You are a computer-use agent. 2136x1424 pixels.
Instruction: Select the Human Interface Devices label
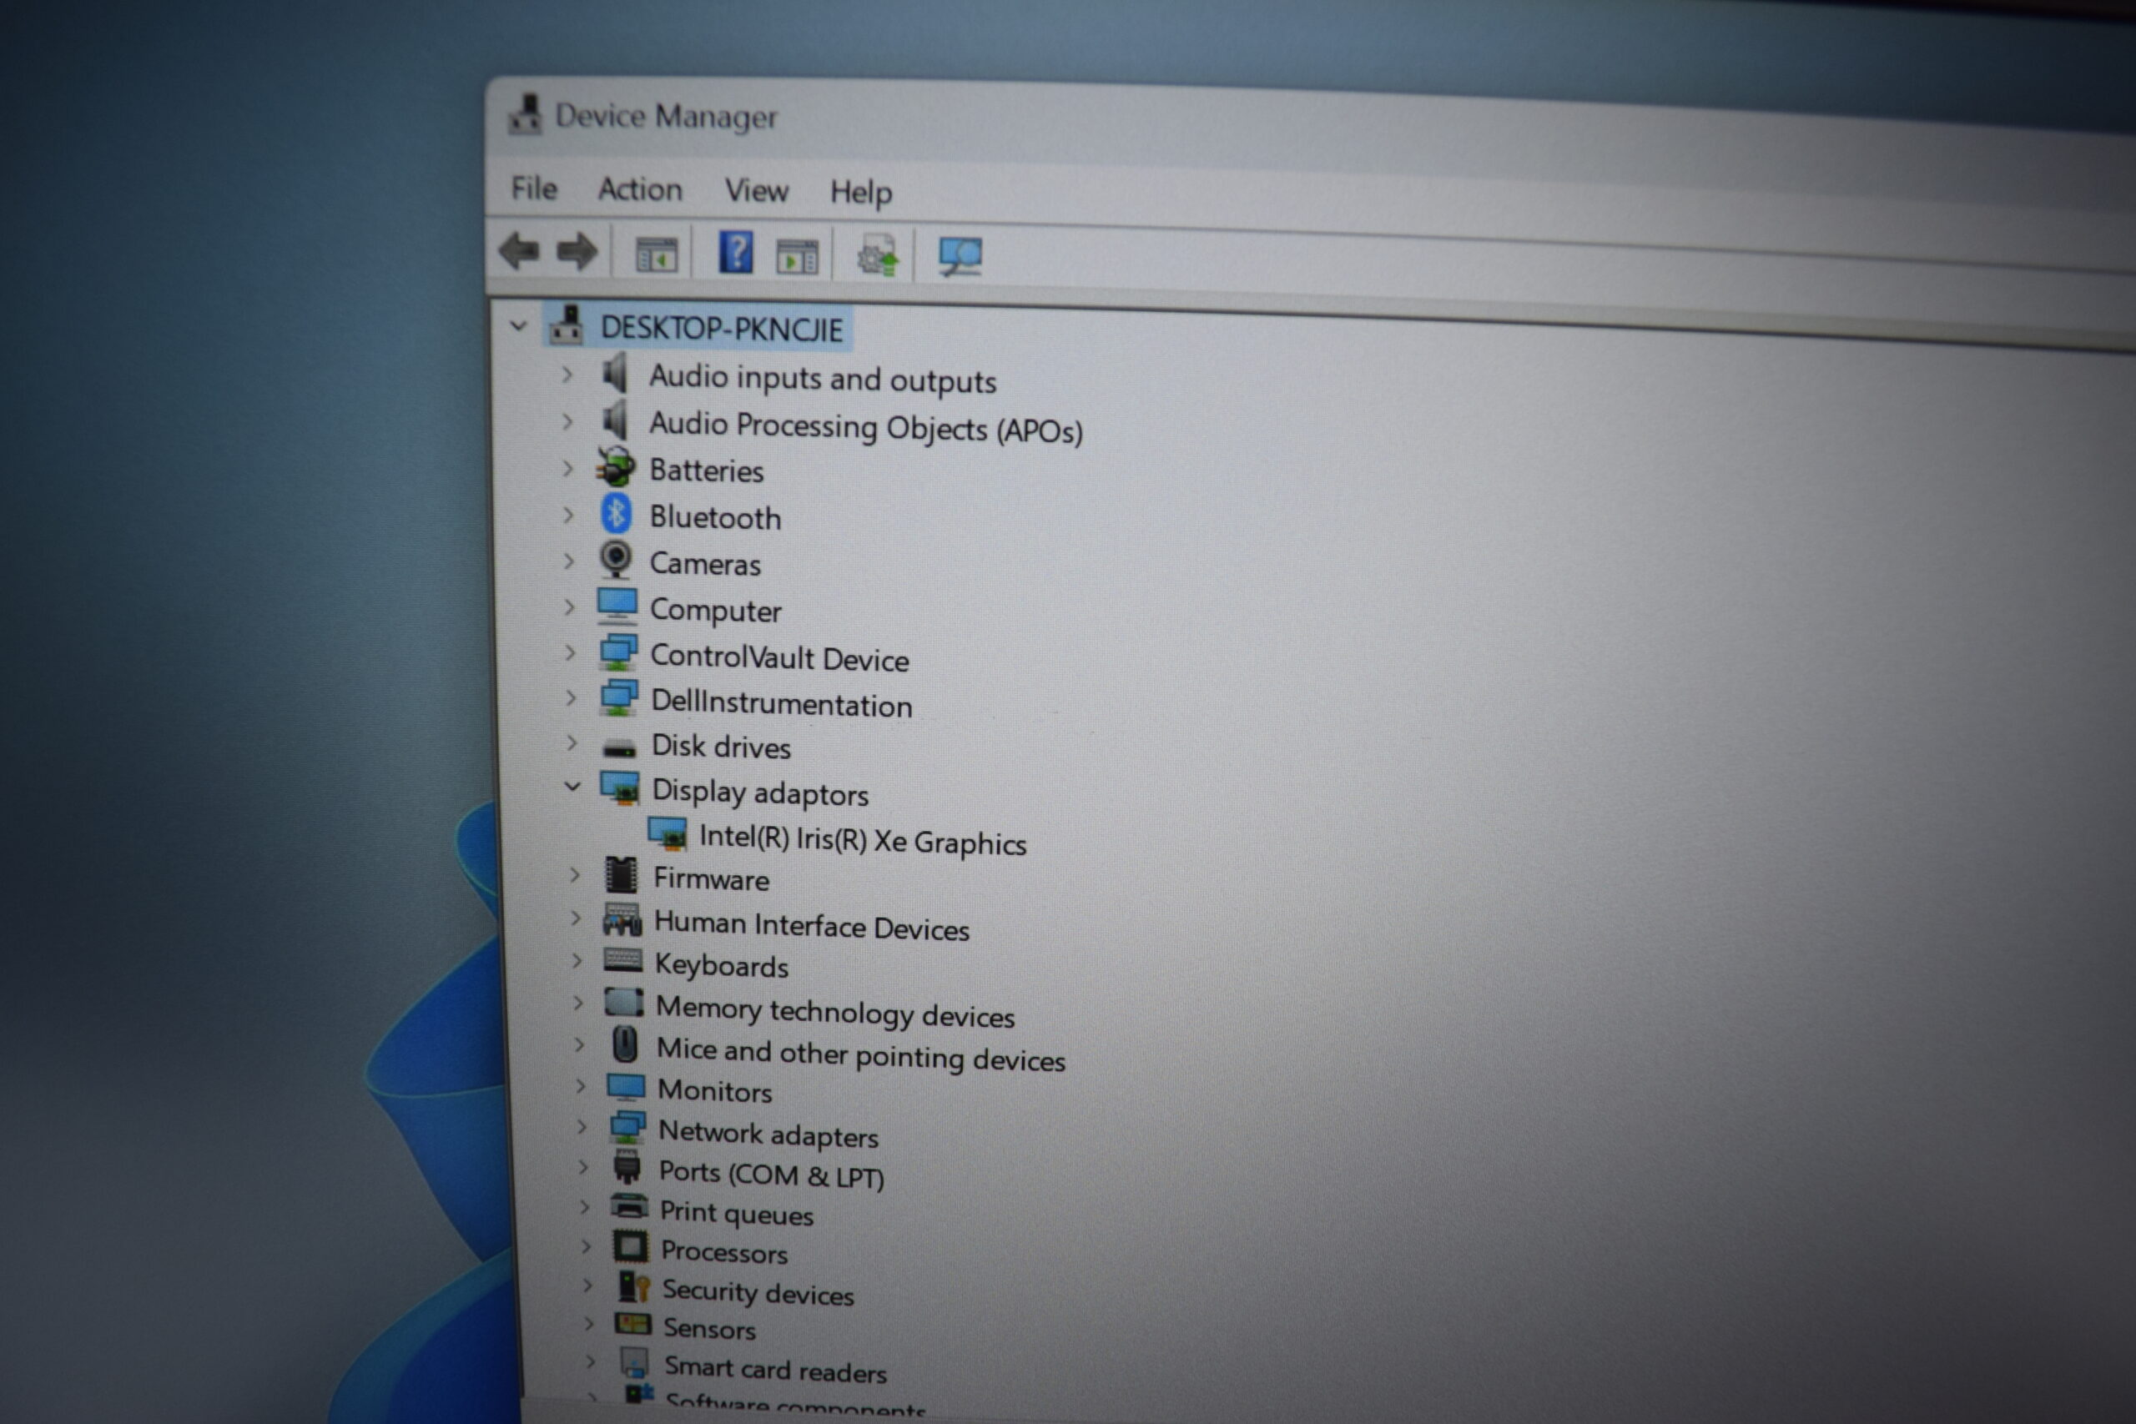(812, 925)
